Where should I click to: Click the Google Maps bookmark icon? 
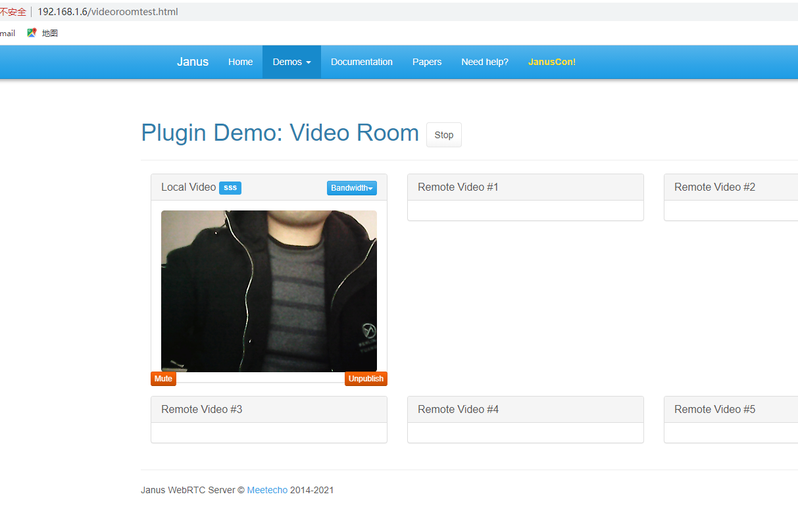[31, 33]
